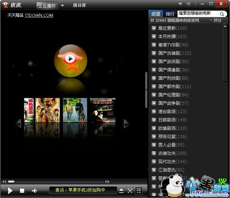Click the search magnifier icon
Image resolution: width=230 pixels, height=198 pixels.
click(222, 14)
